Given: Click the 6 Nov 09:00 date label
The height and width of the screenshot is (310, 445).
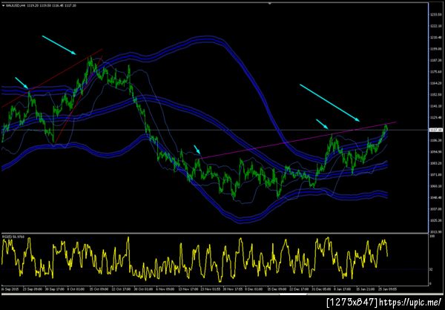Looking at the screenshot, I should coord(165,289).
